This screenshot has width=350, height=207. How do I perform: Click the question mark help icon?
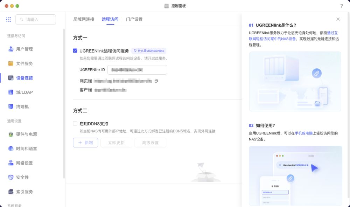point(342,6)
